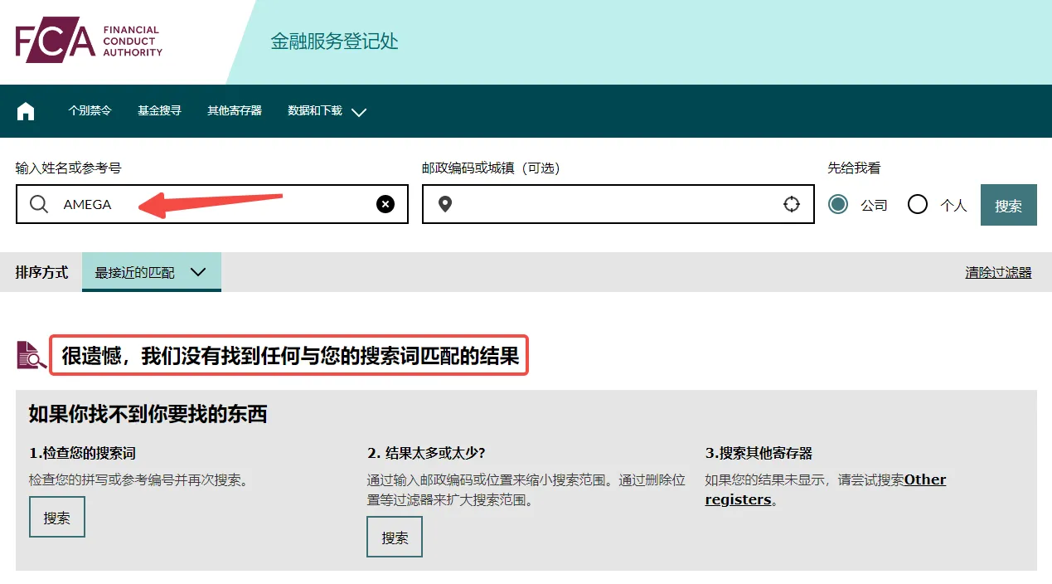
Task: Click the map pin location icon
Action: [x=445, y=204]
